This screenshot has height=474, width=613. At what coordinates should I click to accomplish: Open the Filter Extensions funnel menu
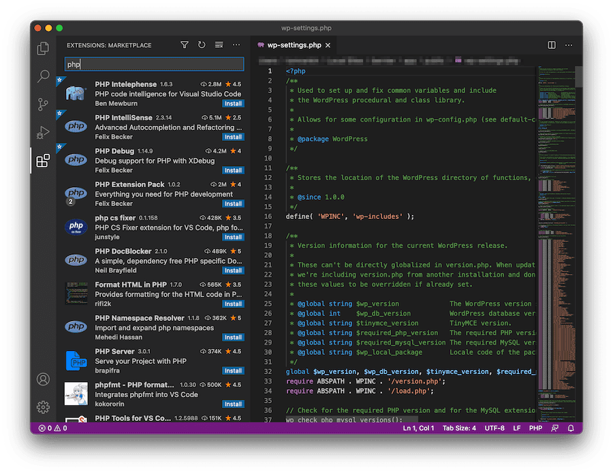184,44
